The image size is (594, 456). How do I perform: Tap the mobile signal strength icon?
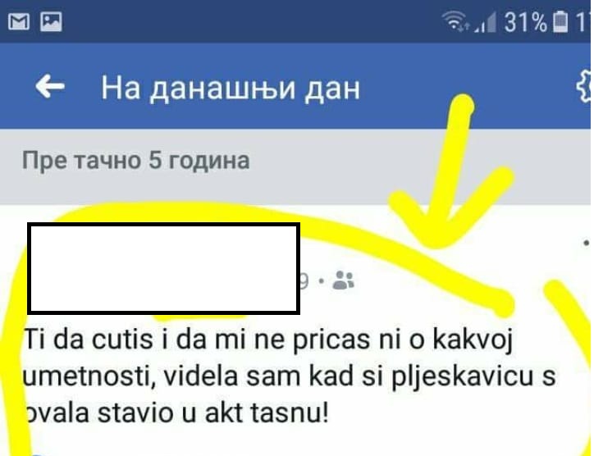click(486, 22)
